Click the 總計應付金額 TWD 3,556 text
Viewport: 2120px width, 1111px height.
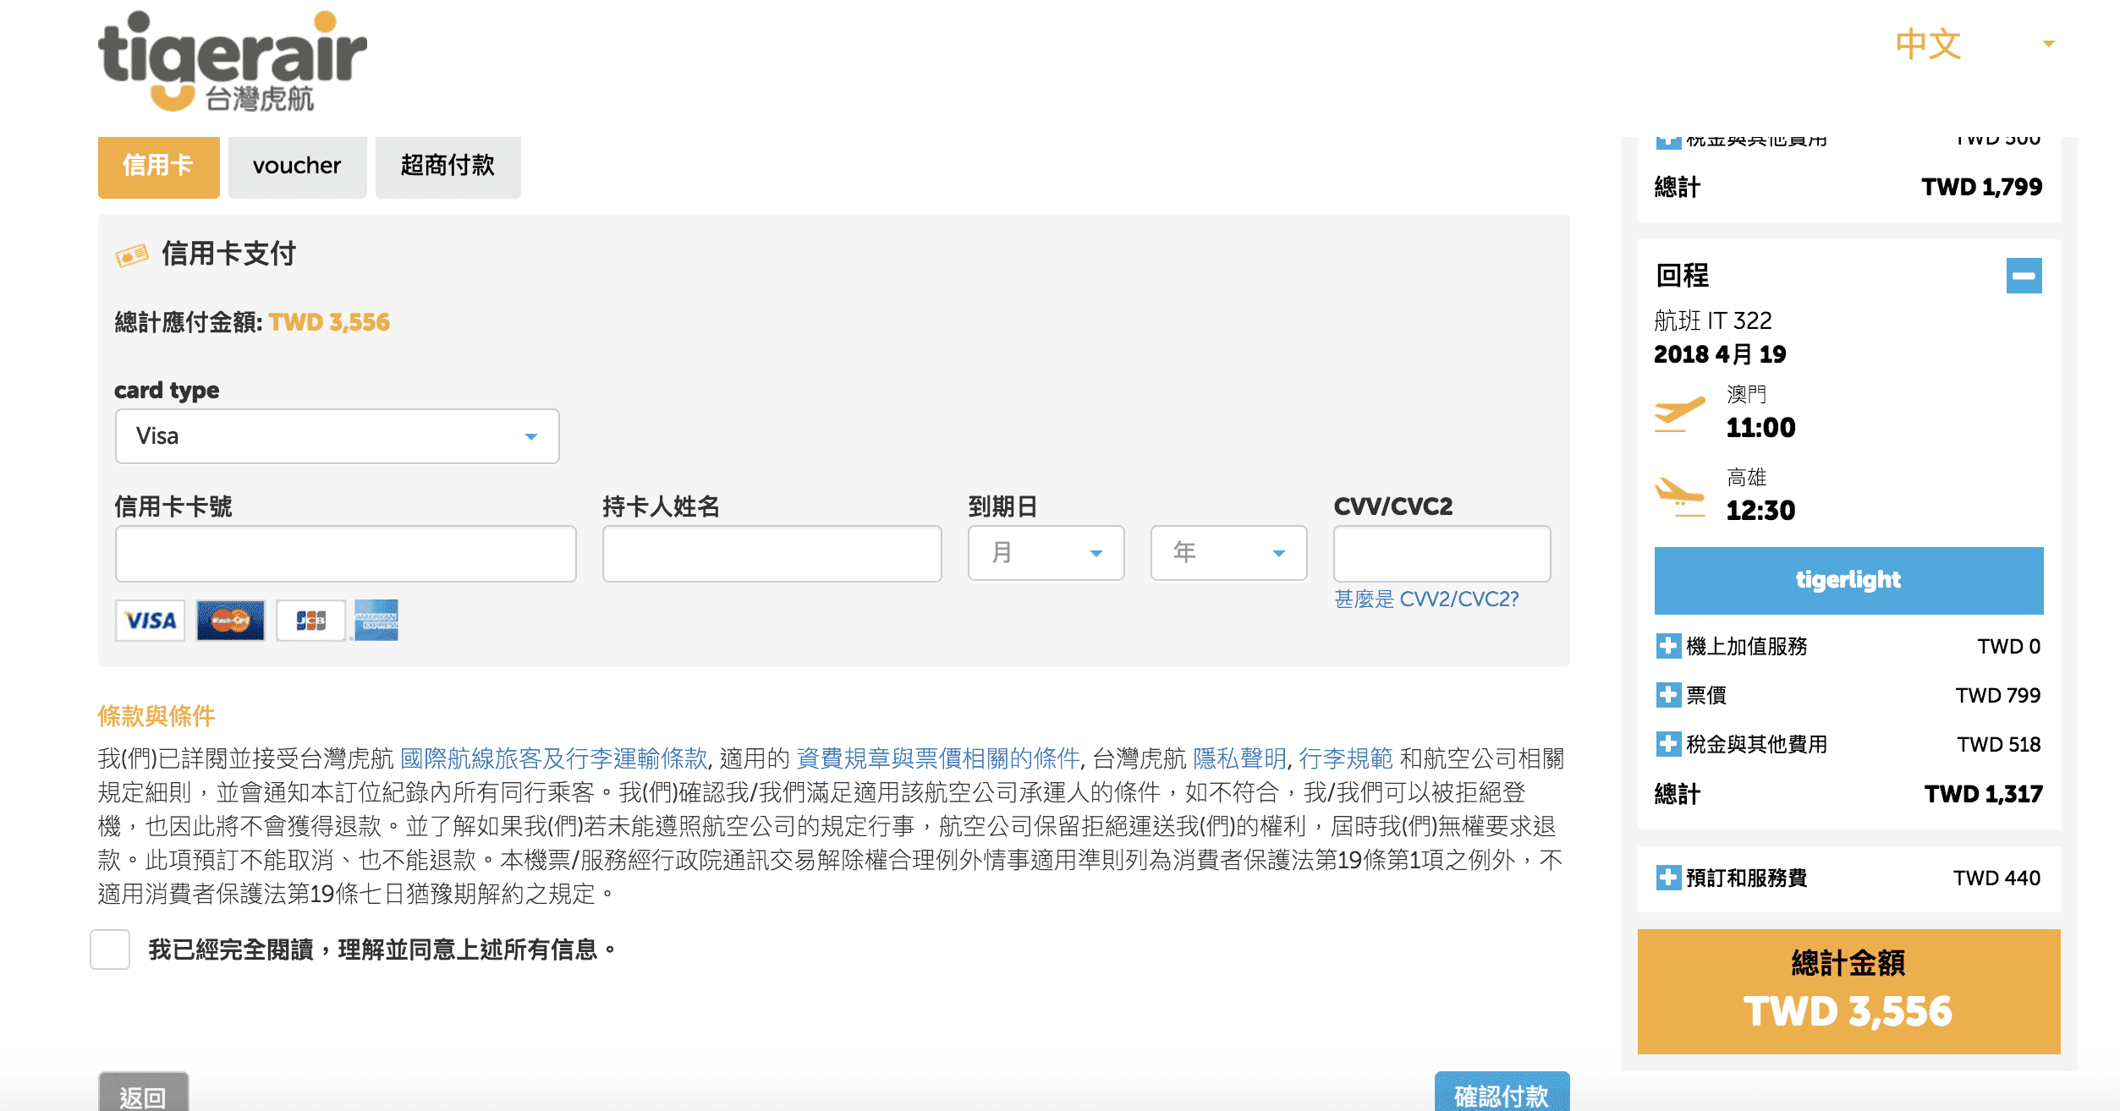(252, 322)
